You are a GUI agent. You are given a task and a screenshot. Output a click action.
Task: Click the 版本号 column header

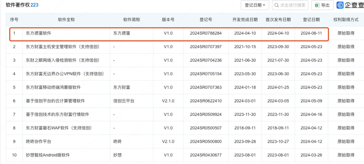pyautogui.click(x=168, y=20)
